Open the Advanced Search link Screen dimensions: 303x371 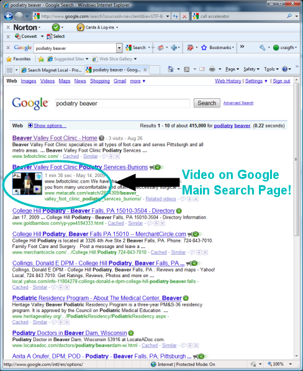click(x=238, y=103)
